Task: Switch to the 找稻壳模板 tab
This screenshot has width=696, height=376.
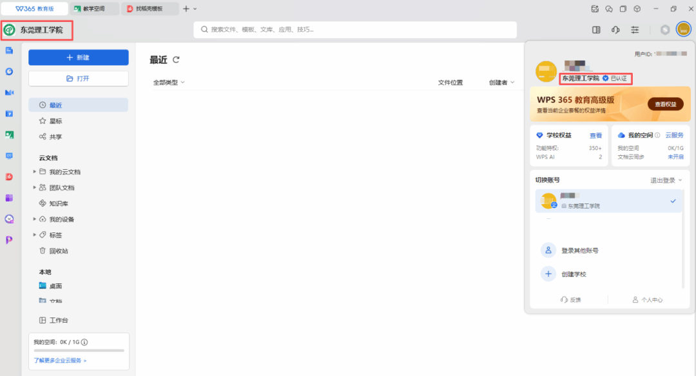Action: (150, 8)
